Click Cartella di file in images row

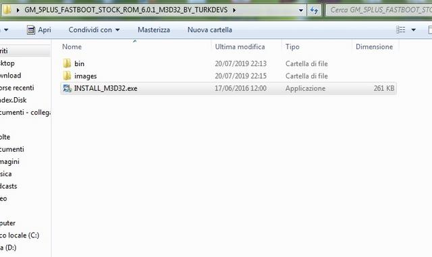click(x=306, y=76)
